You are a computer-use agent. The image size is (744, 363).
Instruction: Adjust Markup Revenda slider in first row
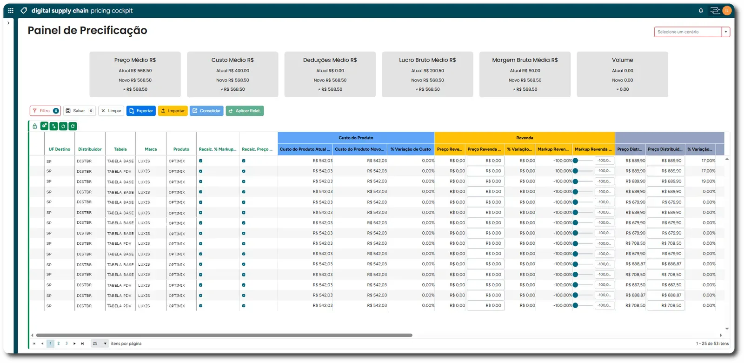pyautogui.click(x=583, y=161)
